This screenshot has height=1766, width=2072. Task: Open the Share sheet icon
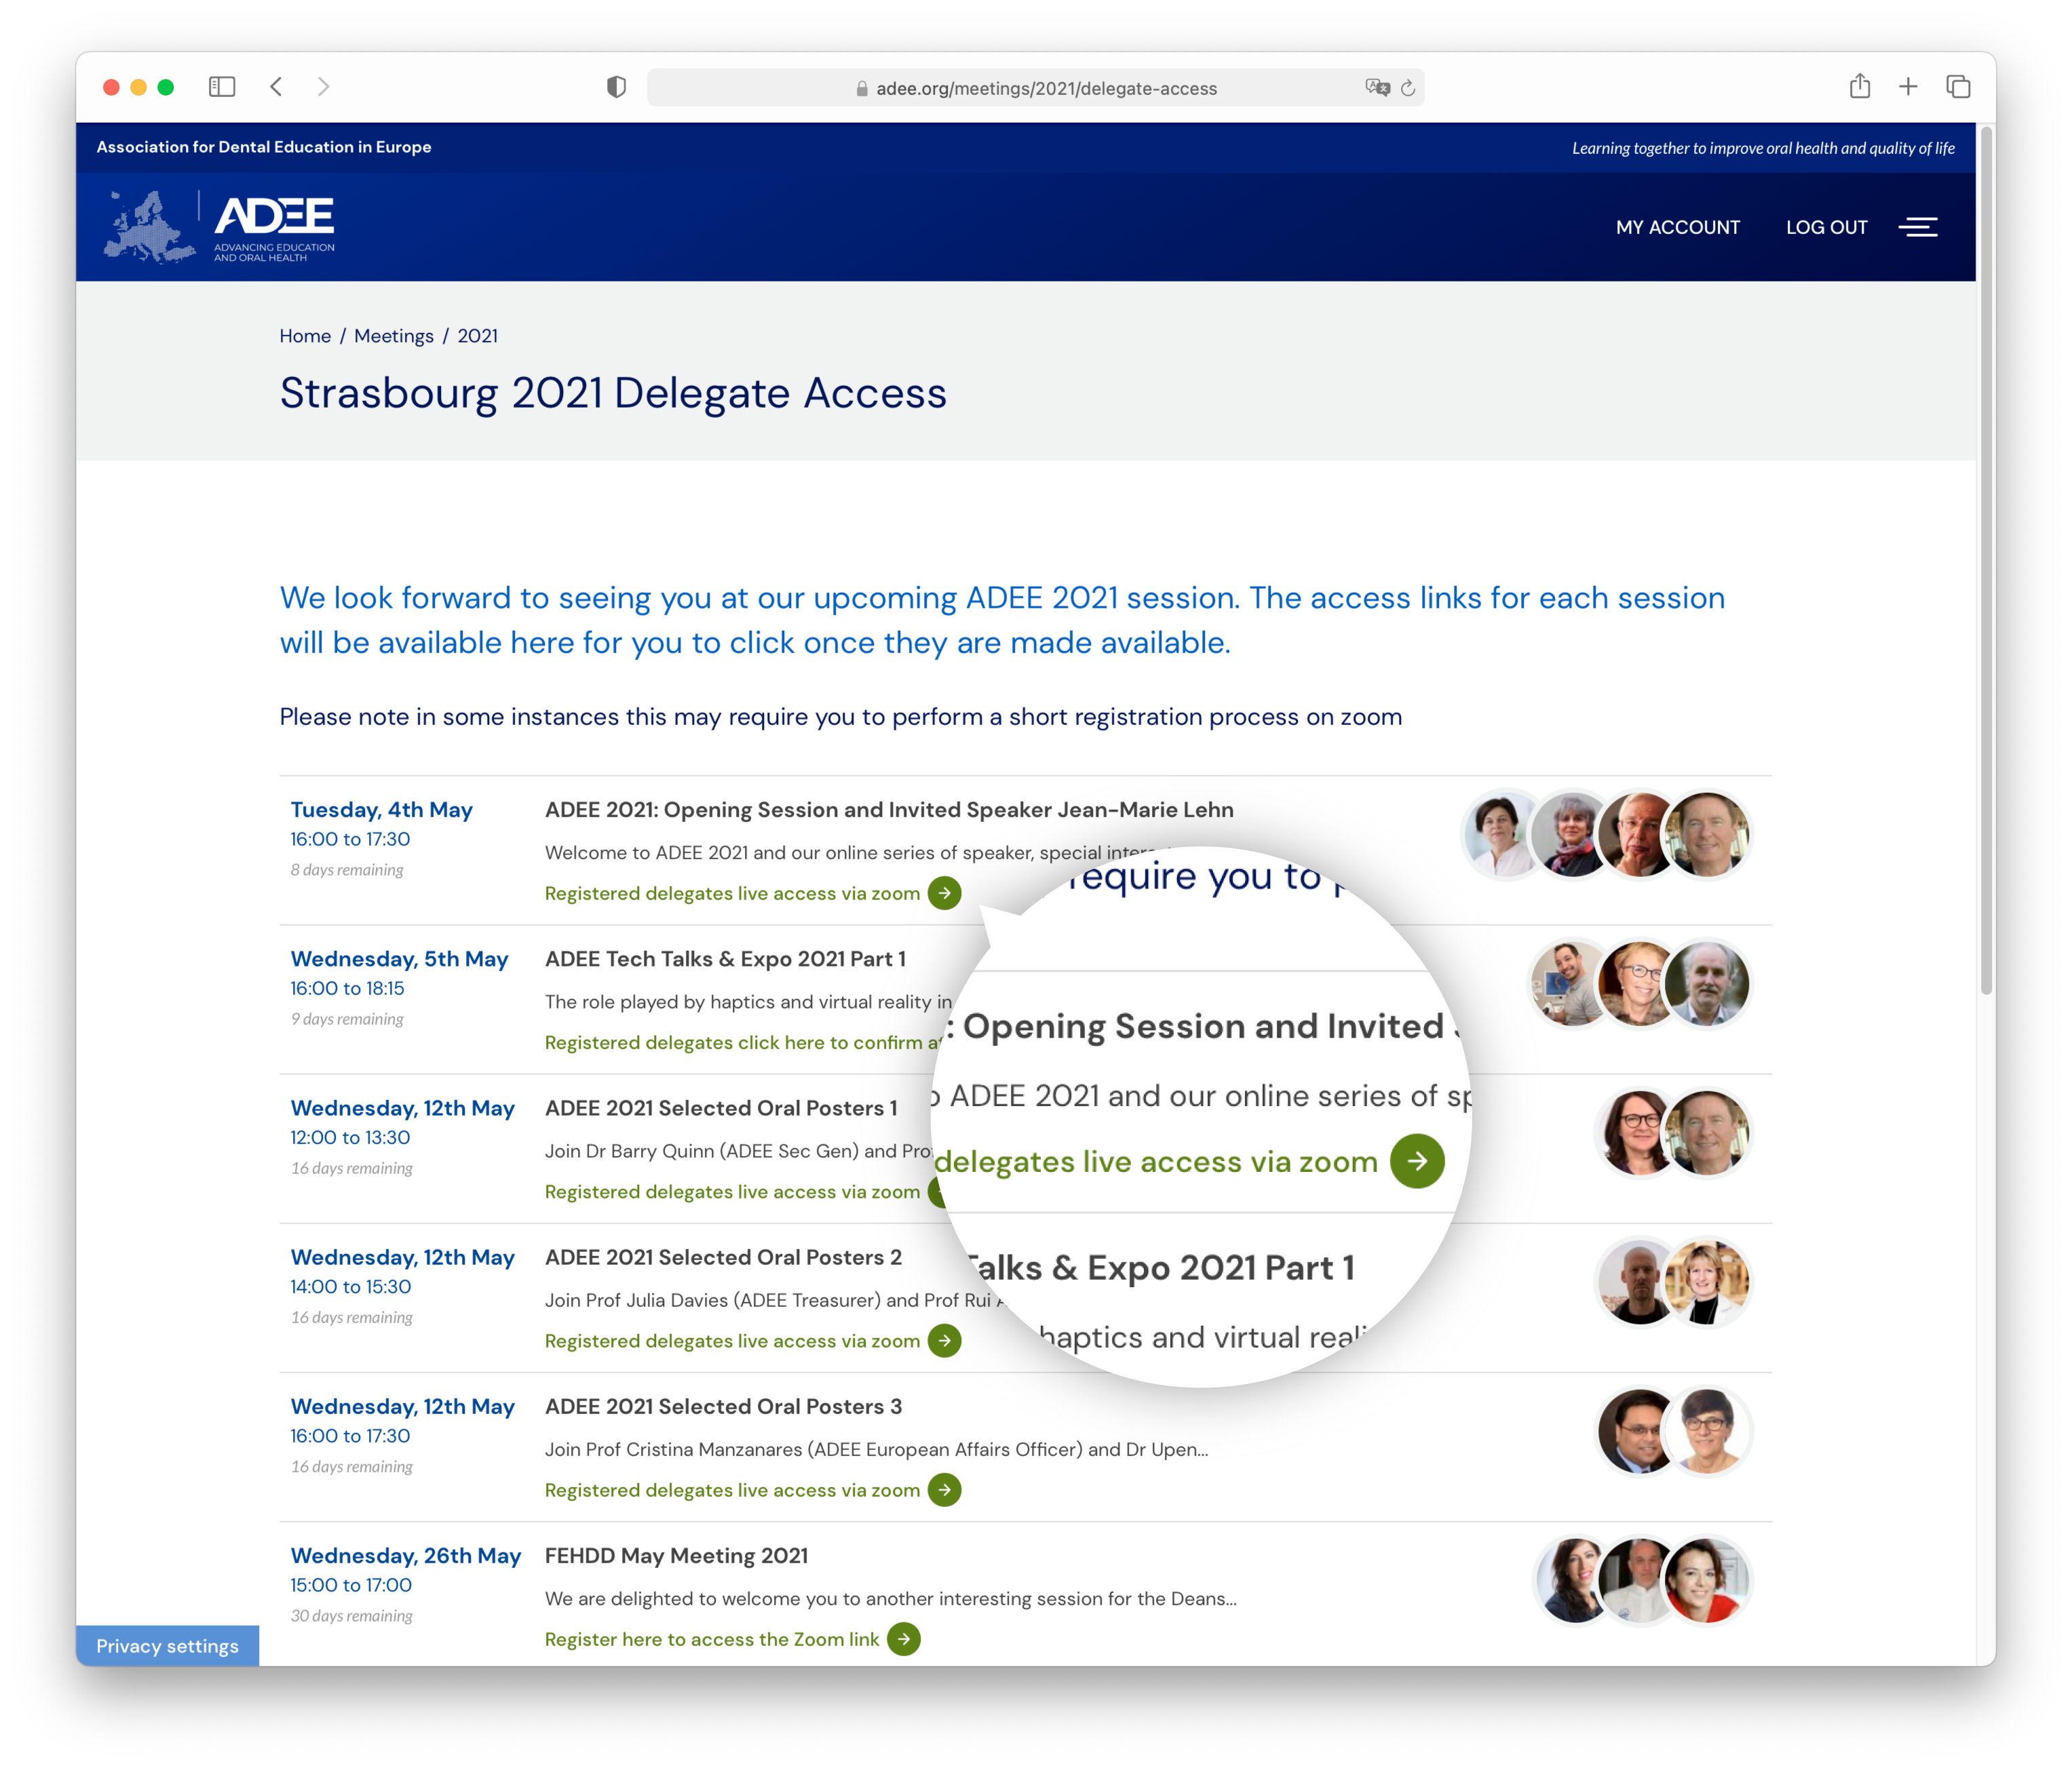[x=1859, y=86]
